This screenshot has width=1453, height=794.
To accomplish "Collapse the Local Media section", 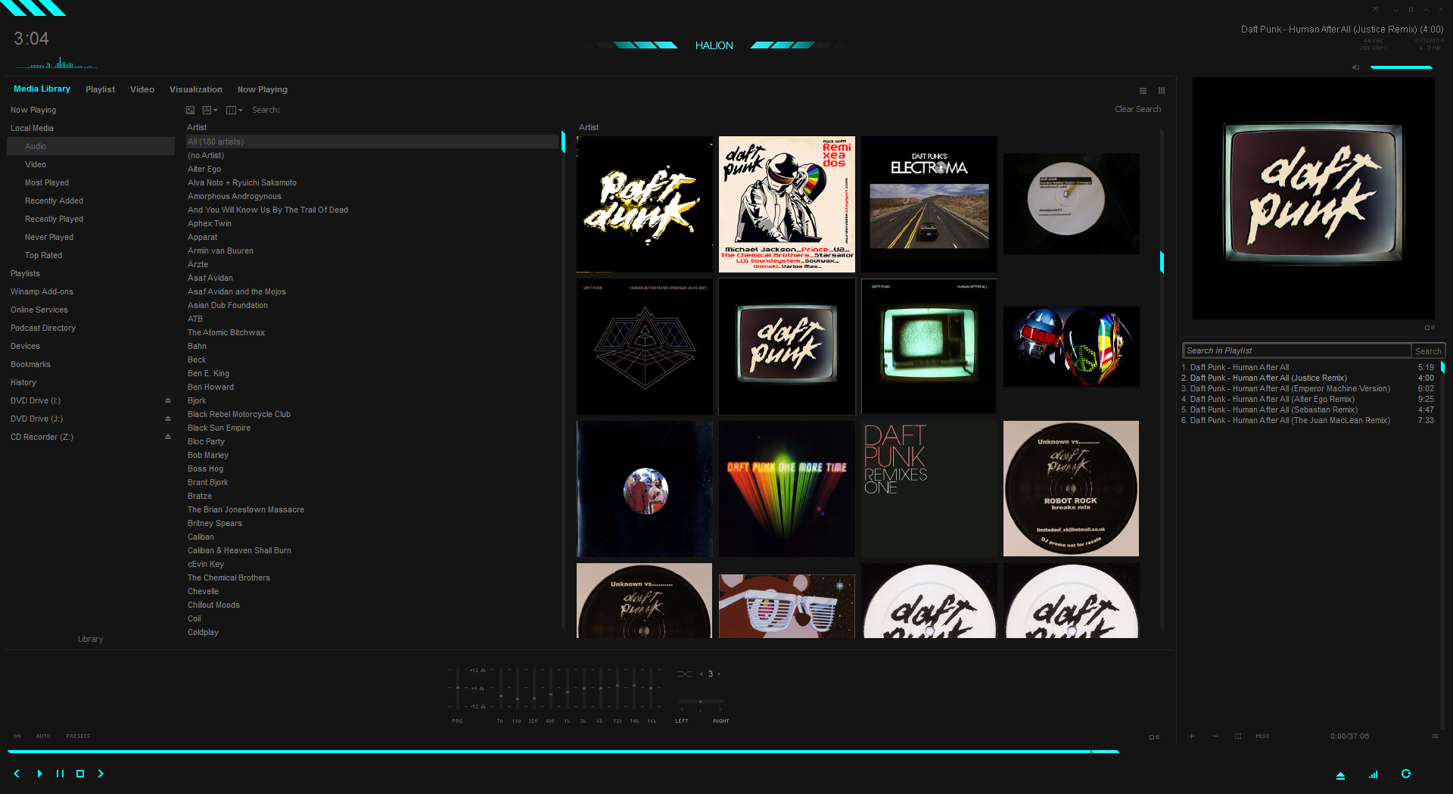I will [32, 128].
